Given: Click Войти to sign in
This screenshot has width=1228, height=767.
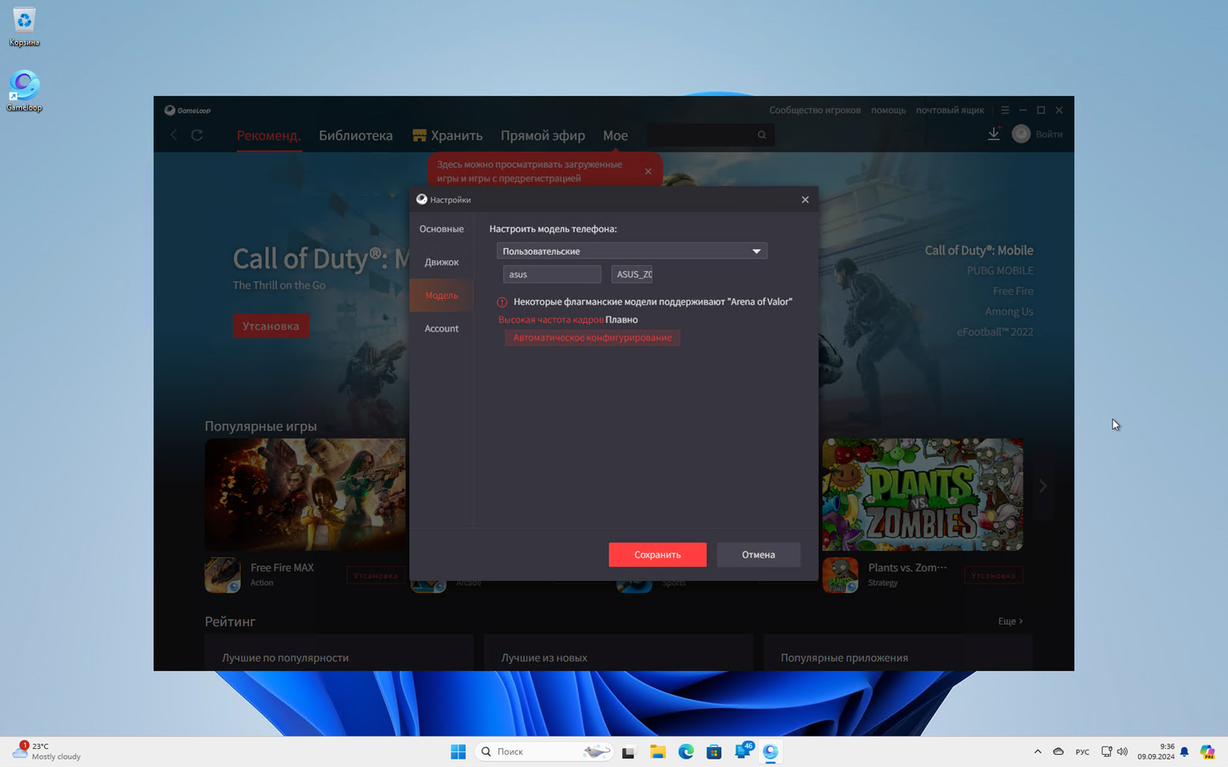Looking at the screenshot, I should click(x=1049, y=134).
